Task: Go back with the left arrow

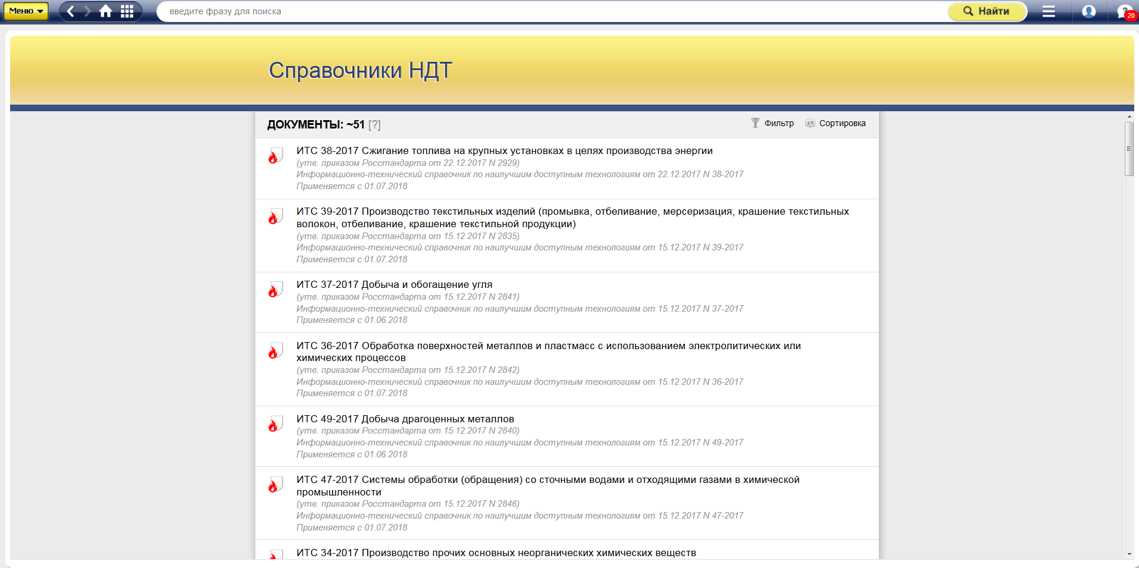Action: click(71, 11)
